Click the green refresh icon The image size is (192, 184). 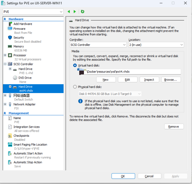[82, 12]
